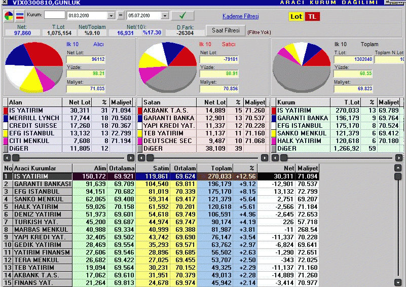Screen dimensions: 406x287
Task: Click DEUTSCHE SEC in the Satan table
Action: click(168, 141)
